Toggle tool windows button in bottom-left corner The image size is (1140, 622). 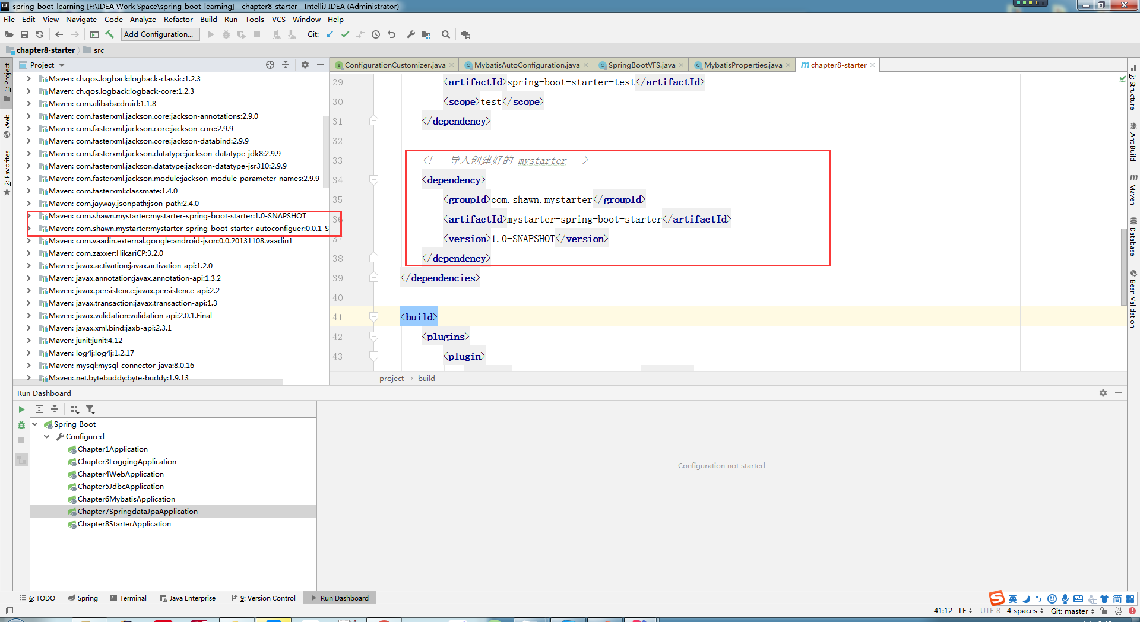(x=9, y=611)
